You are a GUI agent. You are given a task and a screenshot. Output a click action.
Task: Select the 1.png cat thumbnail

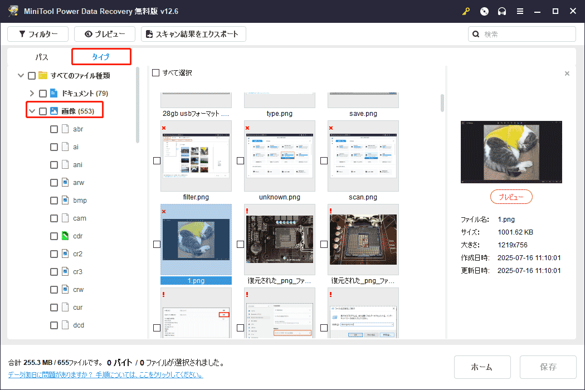click(196, 239)
